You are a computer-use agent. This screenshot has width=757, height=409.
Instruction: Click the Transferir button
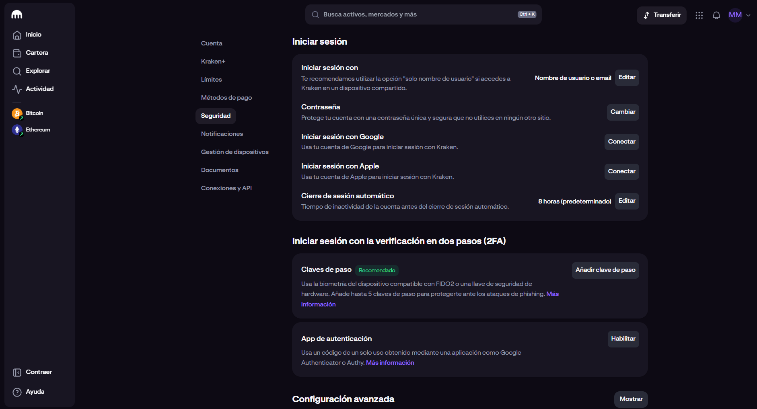point(661,15)
